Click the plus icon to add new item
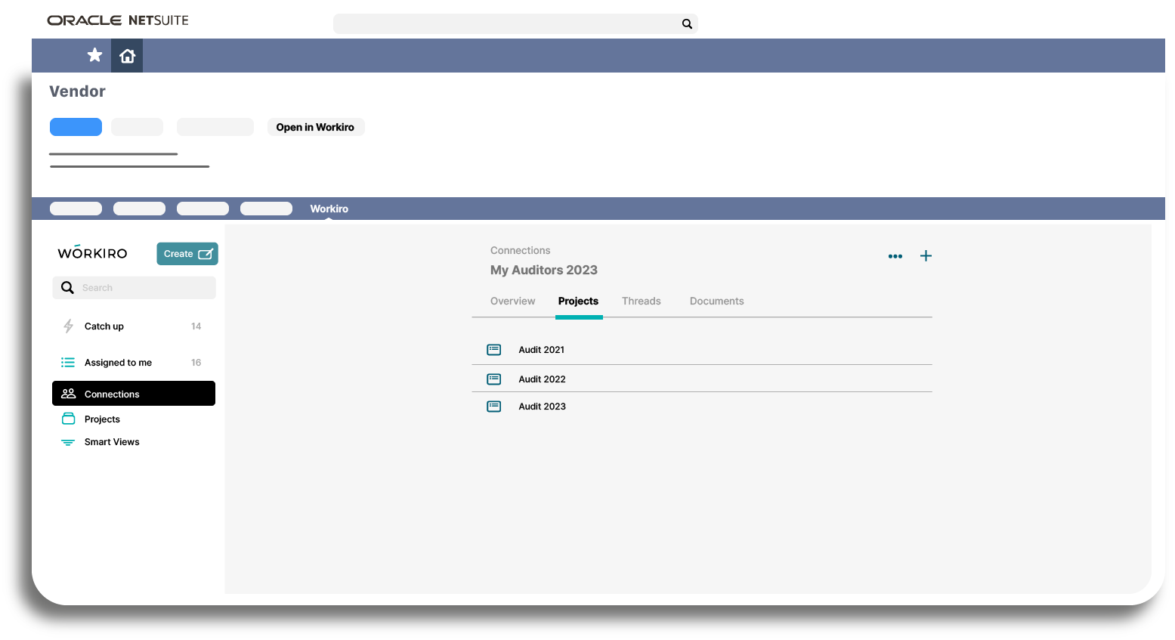Screen dimensions: 1175x640 click(926, 256)
